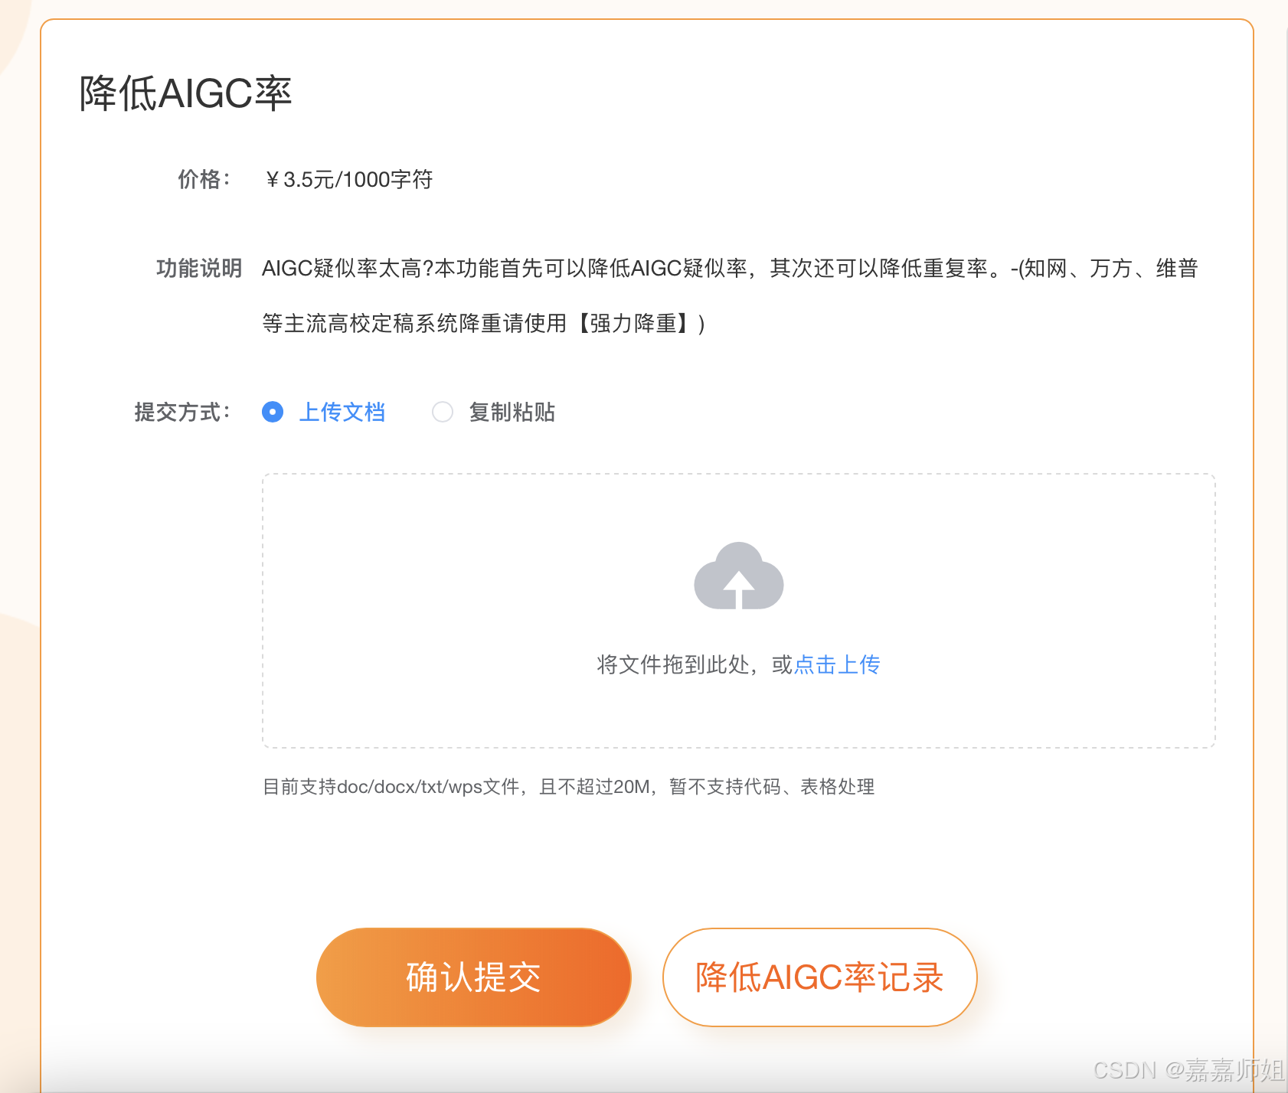Select the 上传文档 radio button
Image resolution: width=1288 pixels, height=1093 pixels.
[x=273, y=412]
